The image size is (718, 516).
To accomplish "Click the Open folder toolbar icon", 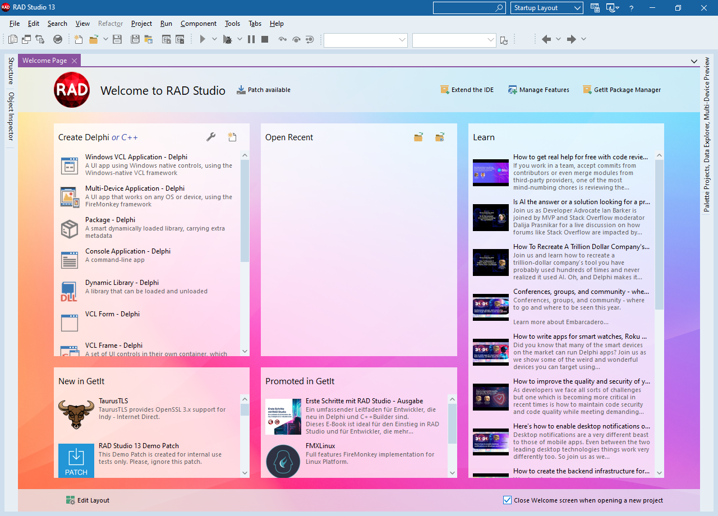I will [93, 39].
